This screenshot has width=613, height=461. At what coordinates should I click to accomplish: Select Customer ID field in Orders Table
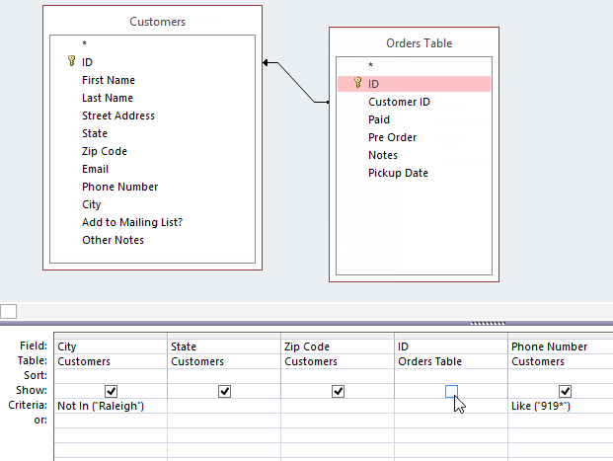click(399, 102)
